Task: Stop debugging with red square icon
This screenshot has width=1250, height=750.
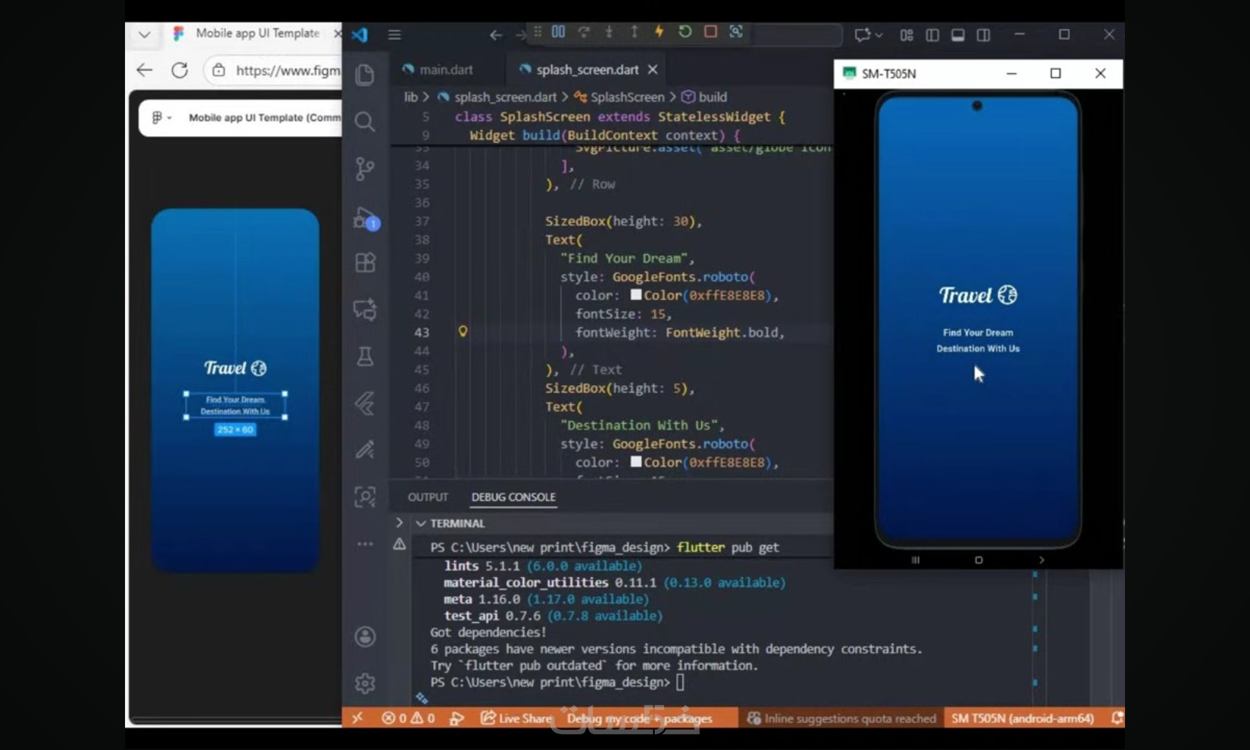Action: [711, 31]
